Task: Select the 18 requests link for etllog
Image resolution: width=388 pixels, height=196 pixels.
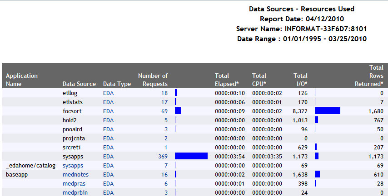Action: point(164,93)
